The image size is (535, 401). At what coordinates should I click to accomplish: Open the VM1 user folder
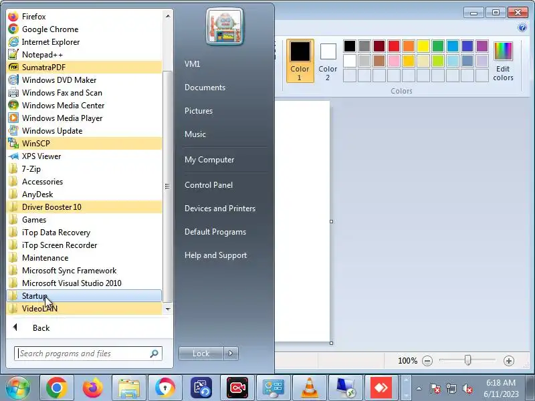pyautogui.click(x=193, y=64)
